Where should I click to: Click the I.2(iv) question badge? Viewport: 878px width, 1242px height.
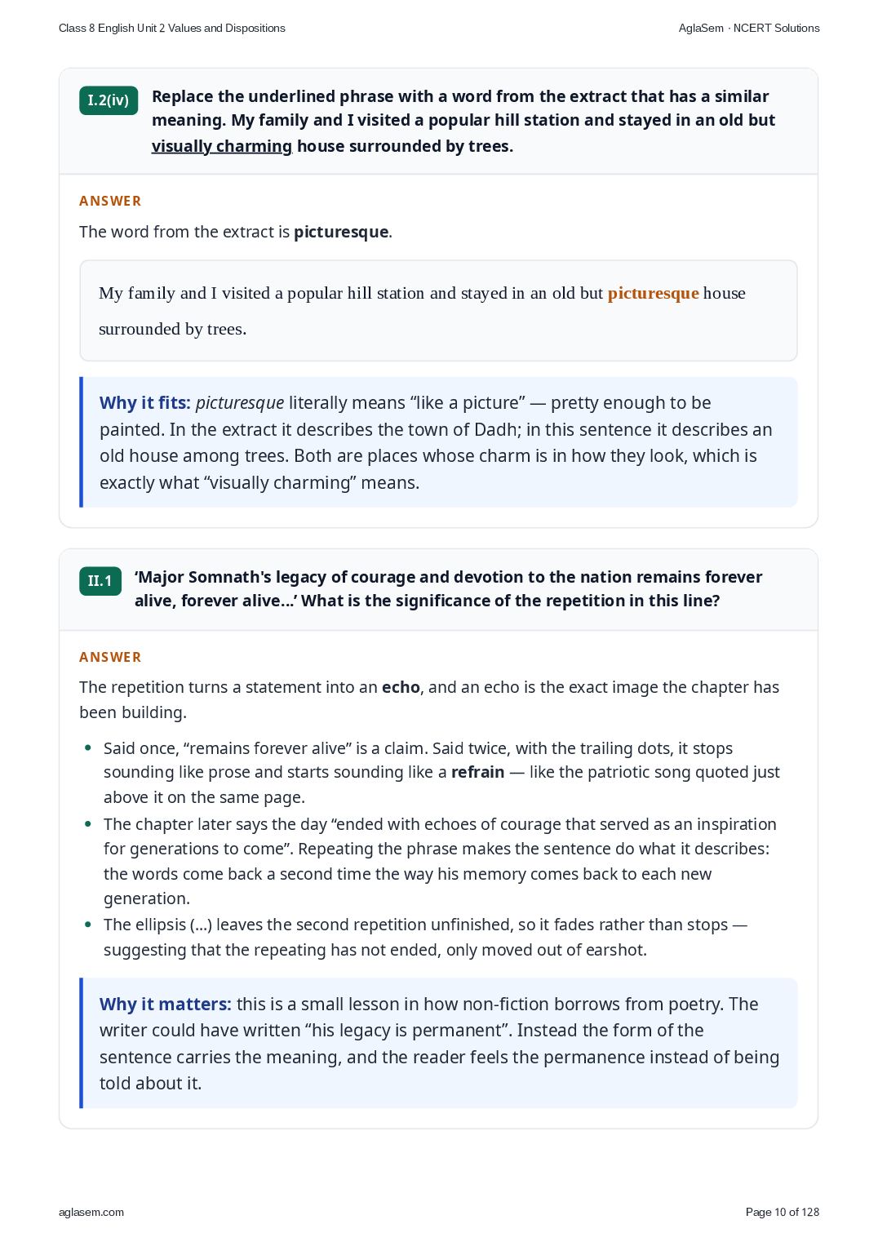pyautogui.click(x=109, y=100)
